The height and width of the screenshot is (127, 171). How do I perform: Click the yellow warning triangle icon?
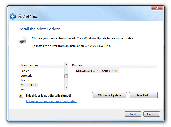click(21, 96)
